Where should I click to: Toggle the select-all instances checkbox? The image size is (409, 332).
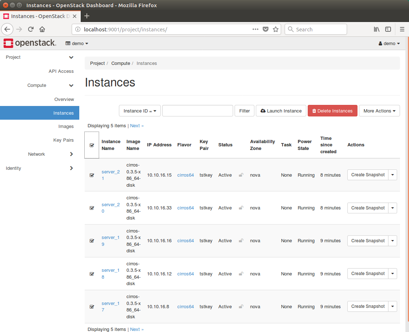pyautogui.click(x=92, y=145)
